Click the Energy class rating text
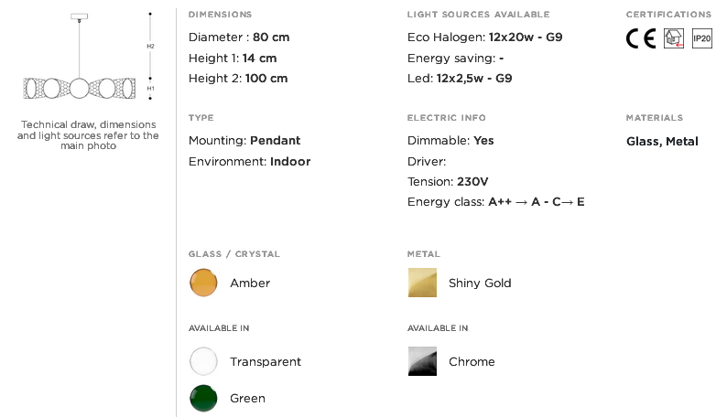Image resolution: width=727 pixels, height=417 pixels. pos(495,202)
